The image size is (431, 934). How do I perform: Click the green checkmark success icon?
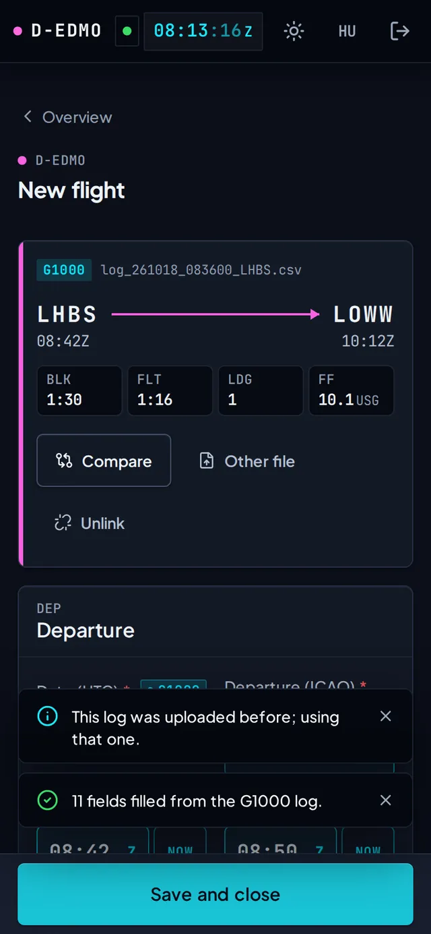pyautogui.click(x=47, y=801)
